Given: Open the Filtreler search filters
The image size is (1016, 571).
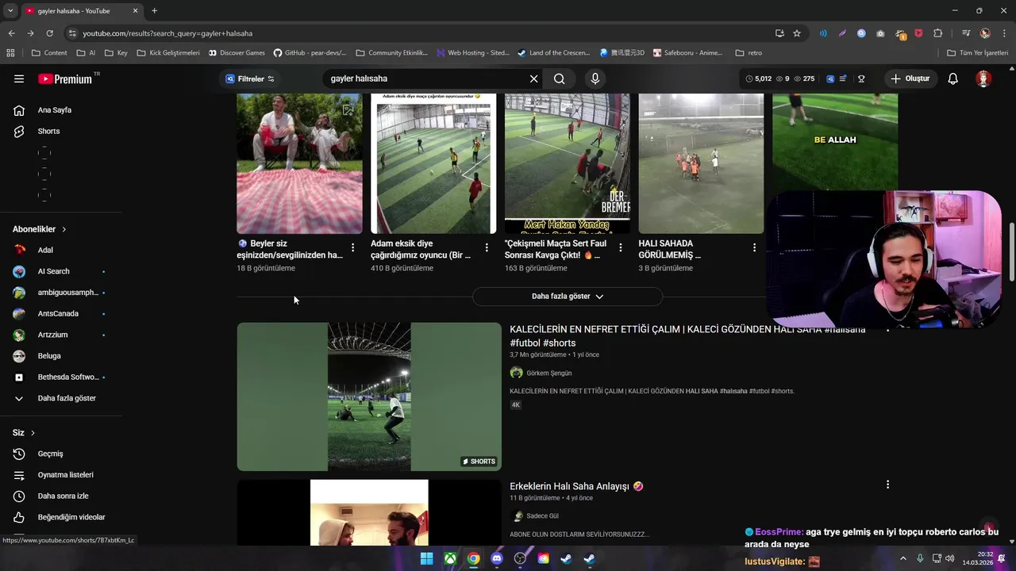Looking at the screenshot, I should [x=250, y=79].
